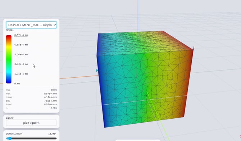Image resolution: width=241 pixels, height=141 pixels.
Task: Click the deformation slider handle
Action: point(9,138)
